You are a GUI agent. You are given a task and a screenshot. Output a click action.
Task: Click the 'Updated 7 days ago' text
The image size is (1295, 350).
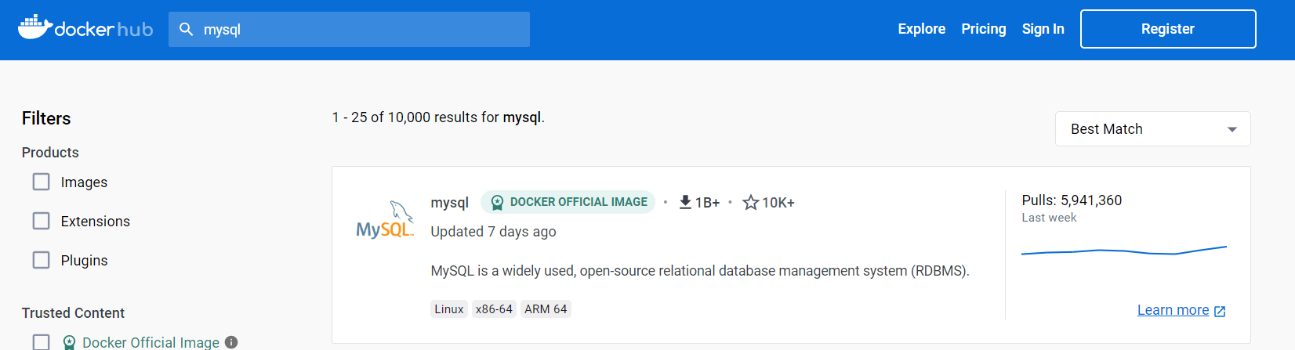(493, 232)
